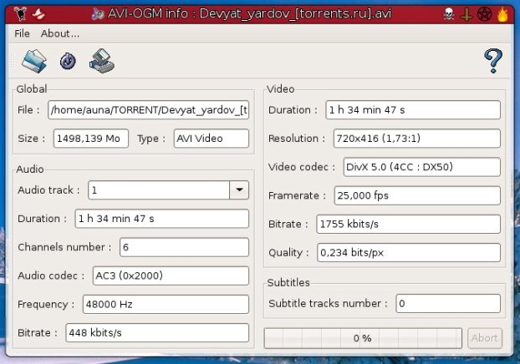This screenshot has width=520, height=364.
Task: Click the Audio codec field AC3 (0x2000)
Action: pyautogui.click(x=171, y=276)
